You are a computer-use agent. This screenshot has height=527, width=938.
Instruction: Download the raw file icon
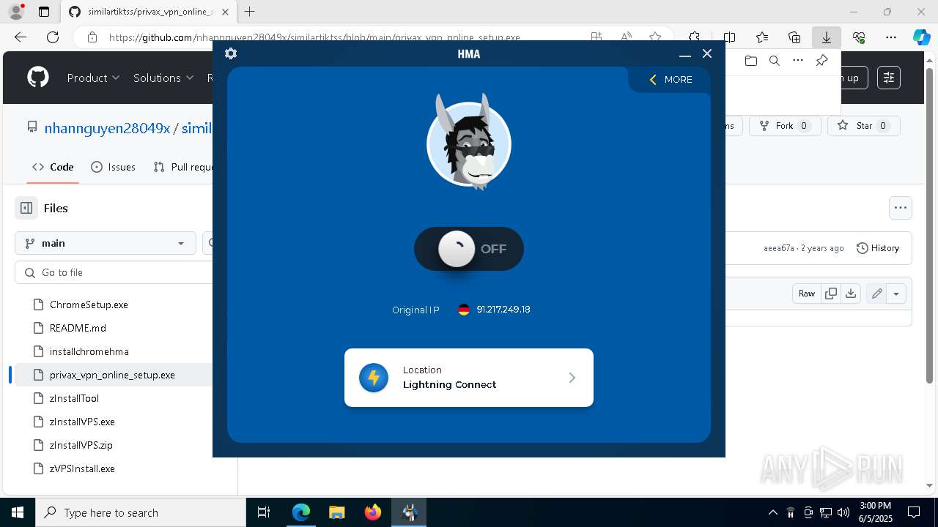click(850, 294)
